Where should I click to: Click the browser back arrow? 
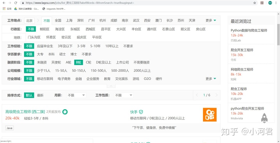click(4, 3)
